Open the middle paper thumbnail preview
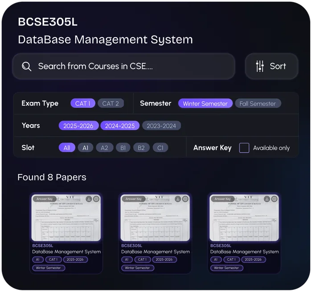The height and width of the screenshot is (292, 312). coord(155,218)
